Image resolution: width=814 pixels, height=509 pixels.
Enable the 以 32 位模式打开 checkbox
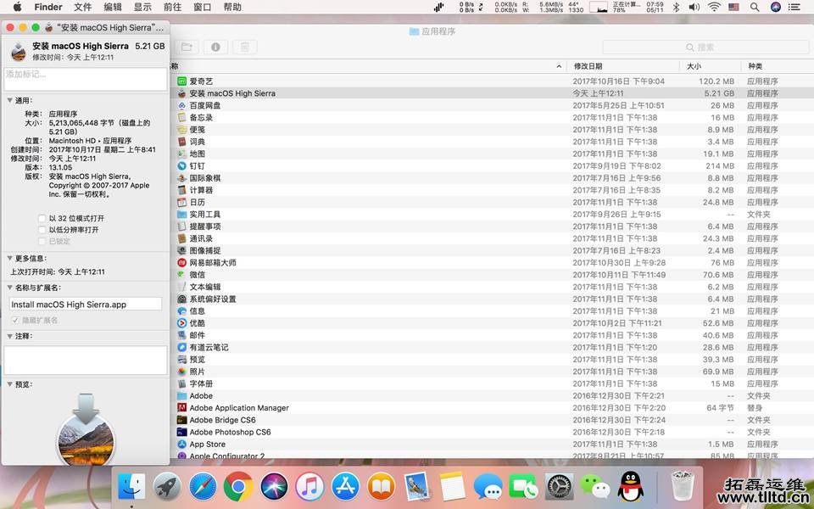click(42, 218)
